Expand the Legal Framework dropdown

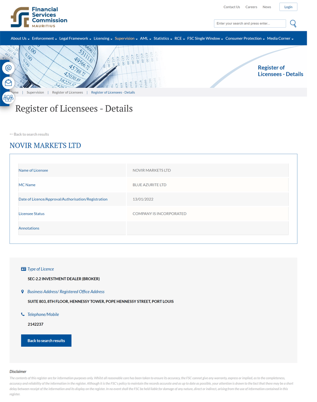tap(75, 38)
